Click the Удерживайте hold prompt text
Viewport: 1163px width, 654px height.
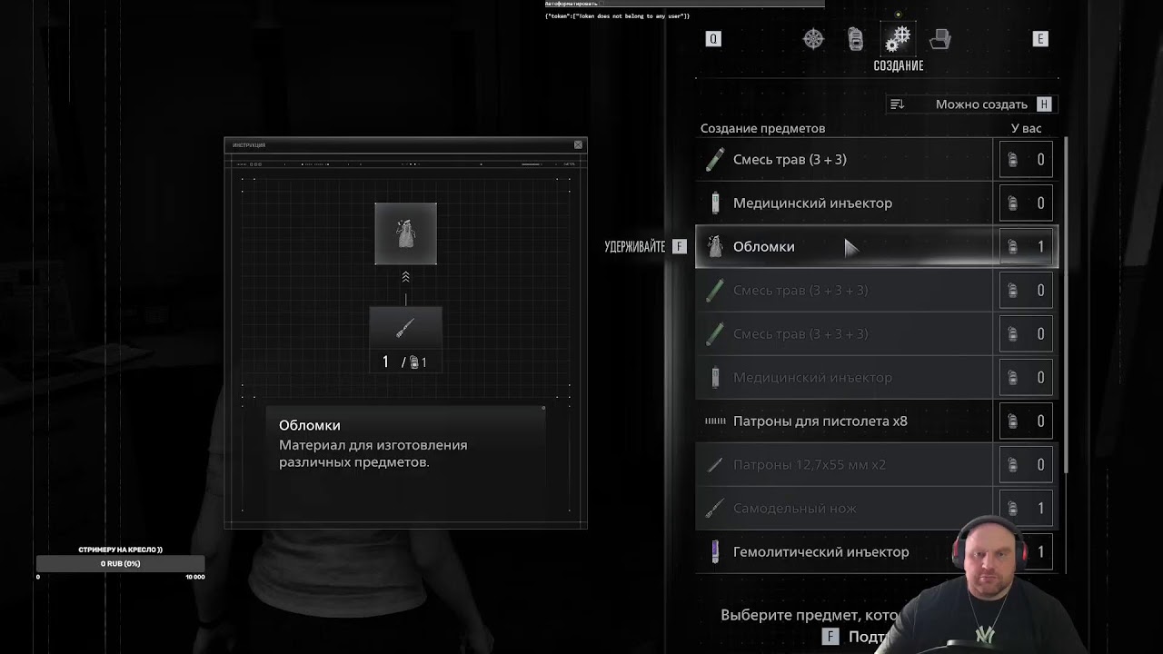coord(634,246)
